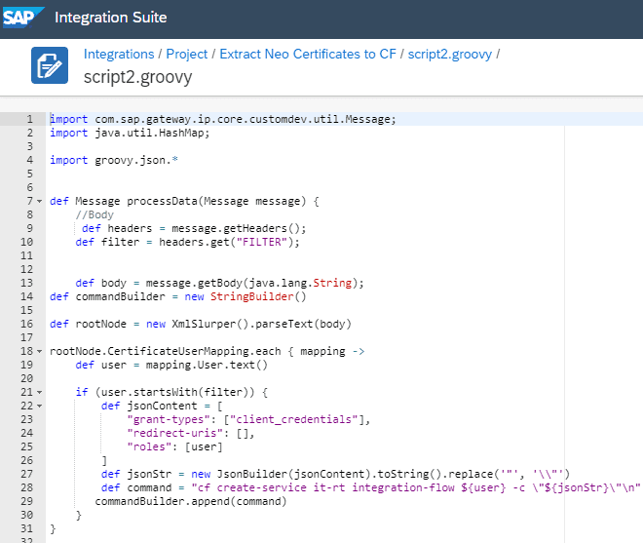Click 'import groovy.json.*' line
This screenshot has height=543, width=643.
pyautogui.click(x=114, y=160)
